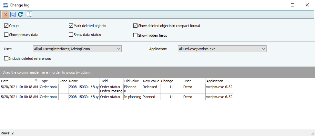Check the Show hidden fields box
Viewport: 315px width, 136px height.
[x=136, y=35]
